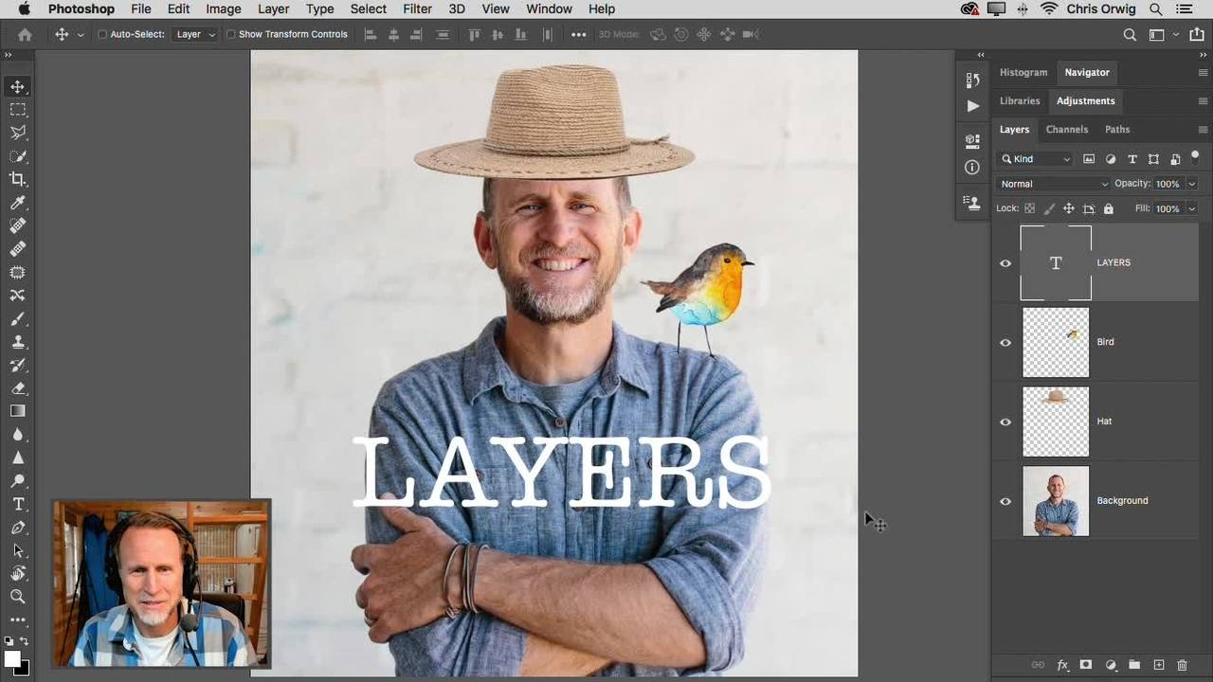The height and width of the screenshot is (682, 1213).
Task: Open Spotlight search in menu bar
Action: pos(1155,9)
